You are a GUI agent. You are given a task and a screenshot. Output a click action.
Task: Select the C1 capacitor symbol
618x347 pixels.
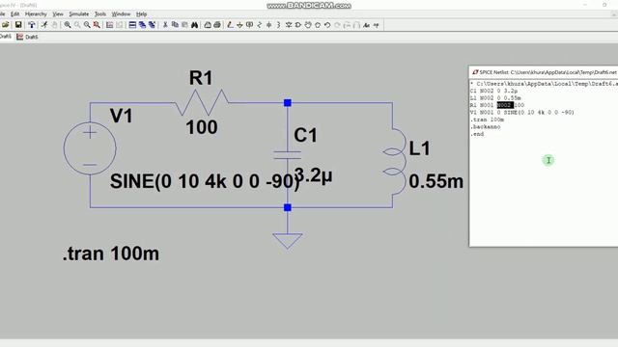click(288, 155)
